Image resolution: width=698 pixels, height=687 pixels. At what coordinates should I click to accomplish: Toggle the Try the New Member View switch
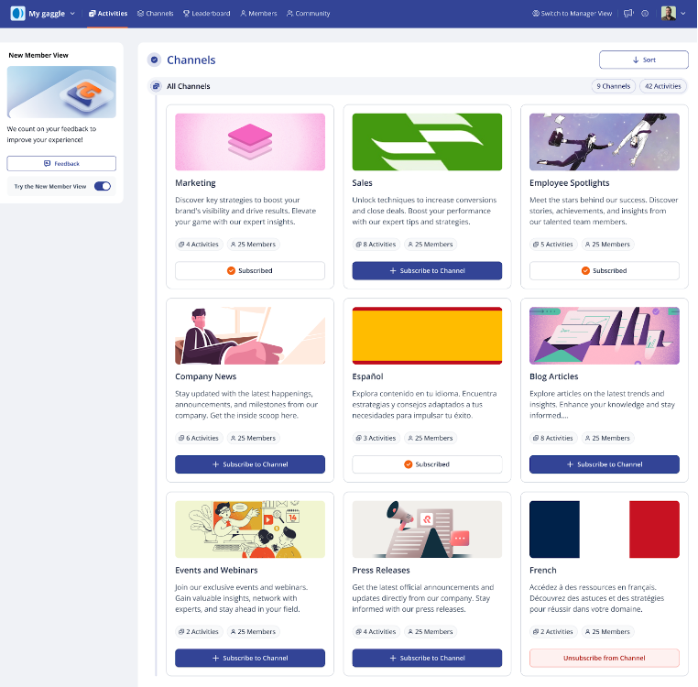103,186
